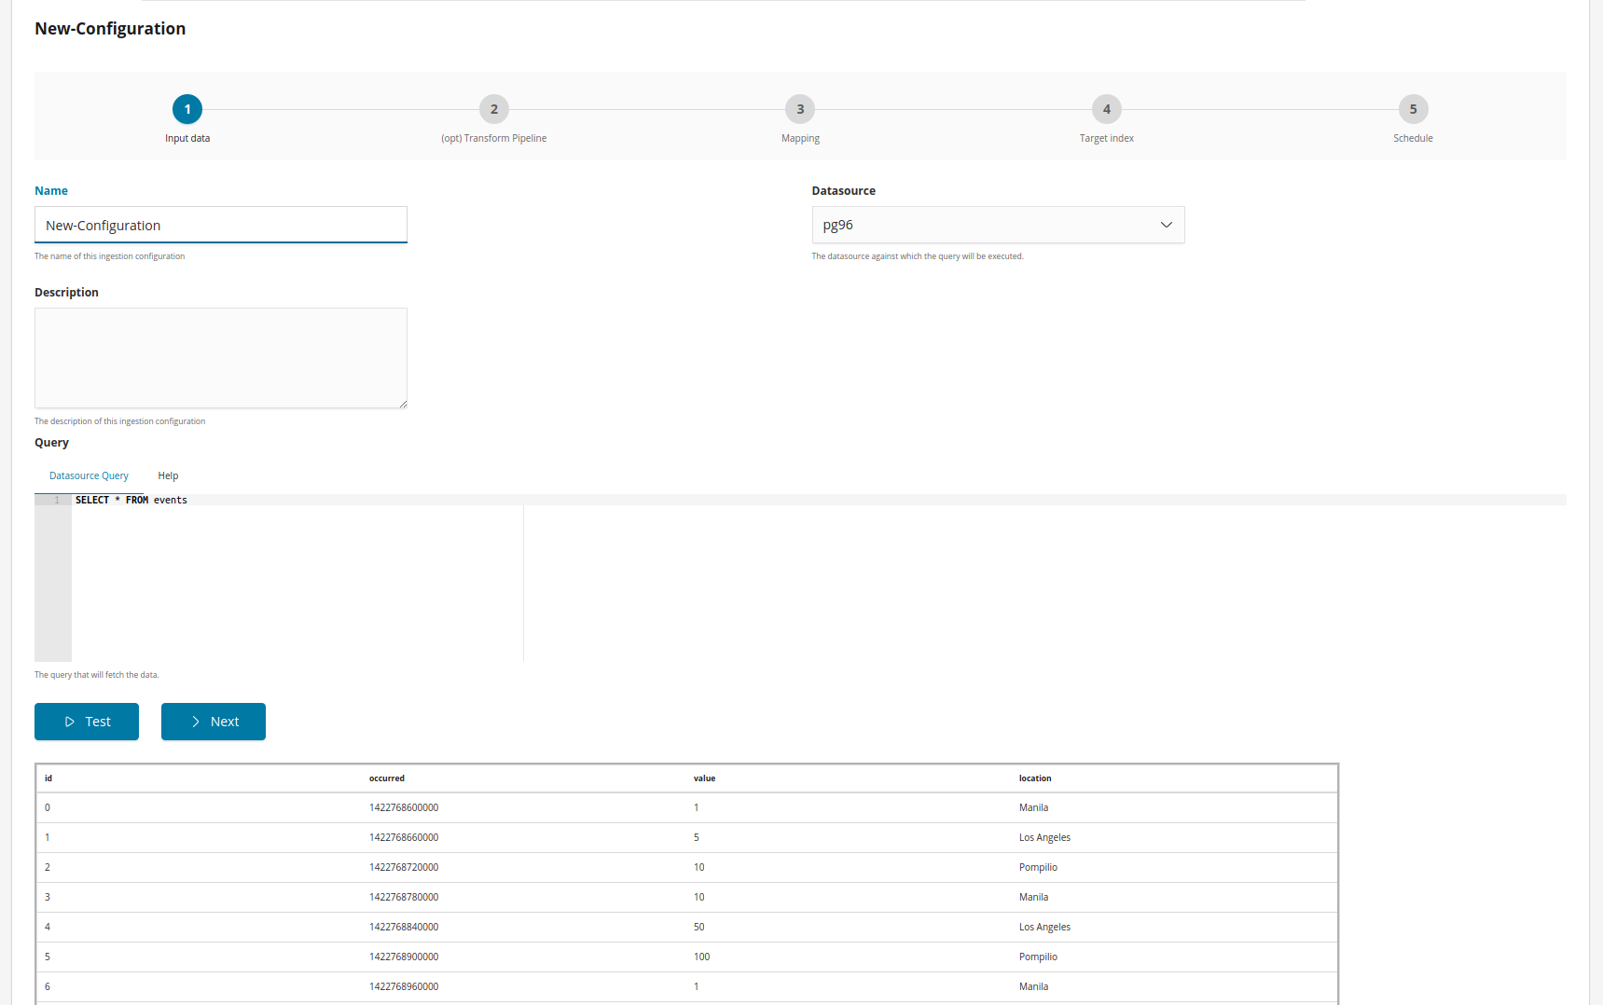Click inside the Description text area

221,358
